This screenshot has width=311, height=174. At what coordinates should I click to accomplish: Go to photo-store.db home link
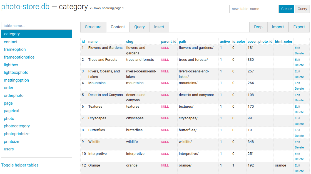[x=25, y=7]
